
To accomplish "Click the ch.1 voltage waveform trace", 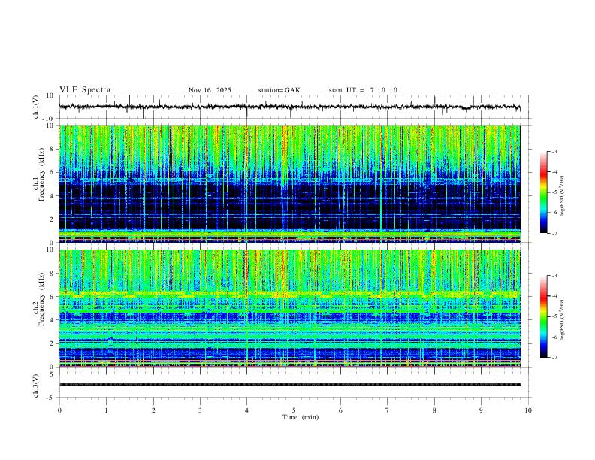I will (290, 107).
